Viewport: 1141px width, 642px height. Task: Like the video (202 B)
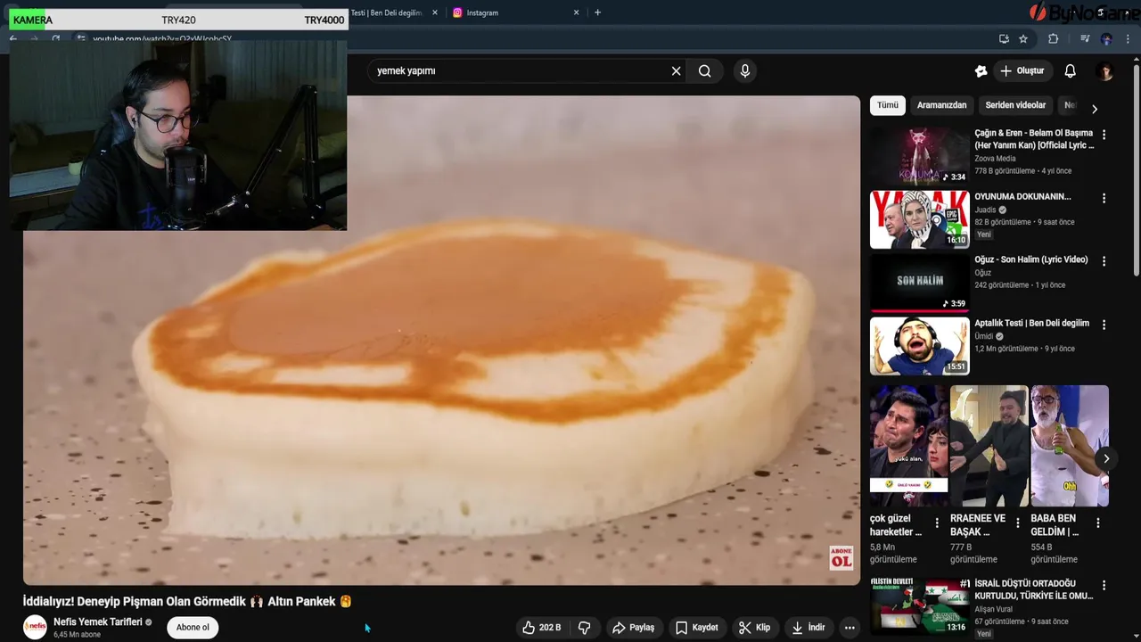541,628
